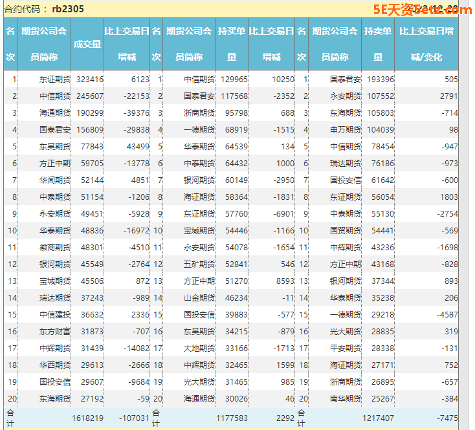Select 海证期货 in long position rank 8
The height and width of the screenshot is (430, 475).
(x=199, y=197)
